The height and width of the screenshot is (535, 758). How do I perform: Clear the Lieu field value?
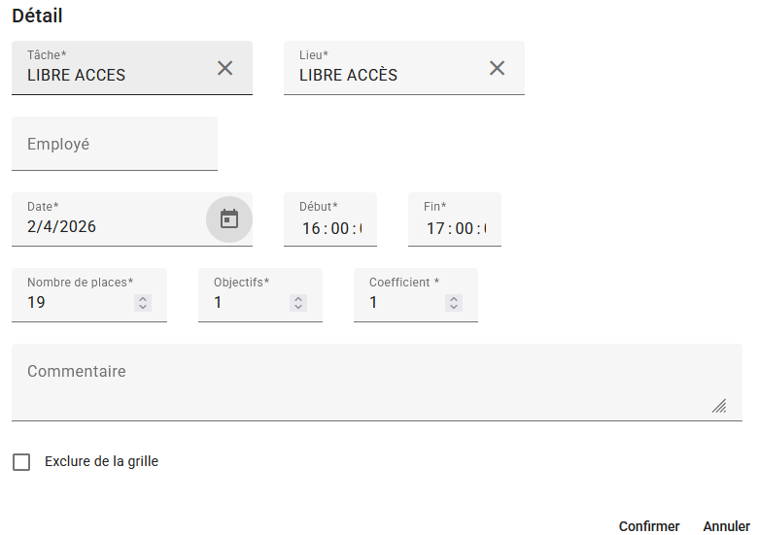click(497, 68)
